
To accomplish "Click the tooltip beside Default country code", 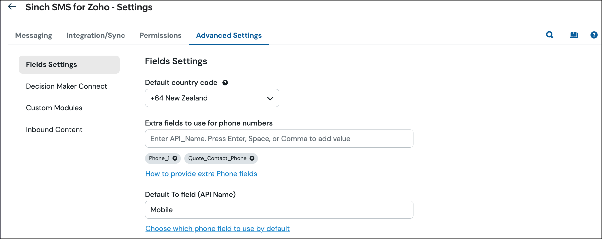I will (225, 83).
